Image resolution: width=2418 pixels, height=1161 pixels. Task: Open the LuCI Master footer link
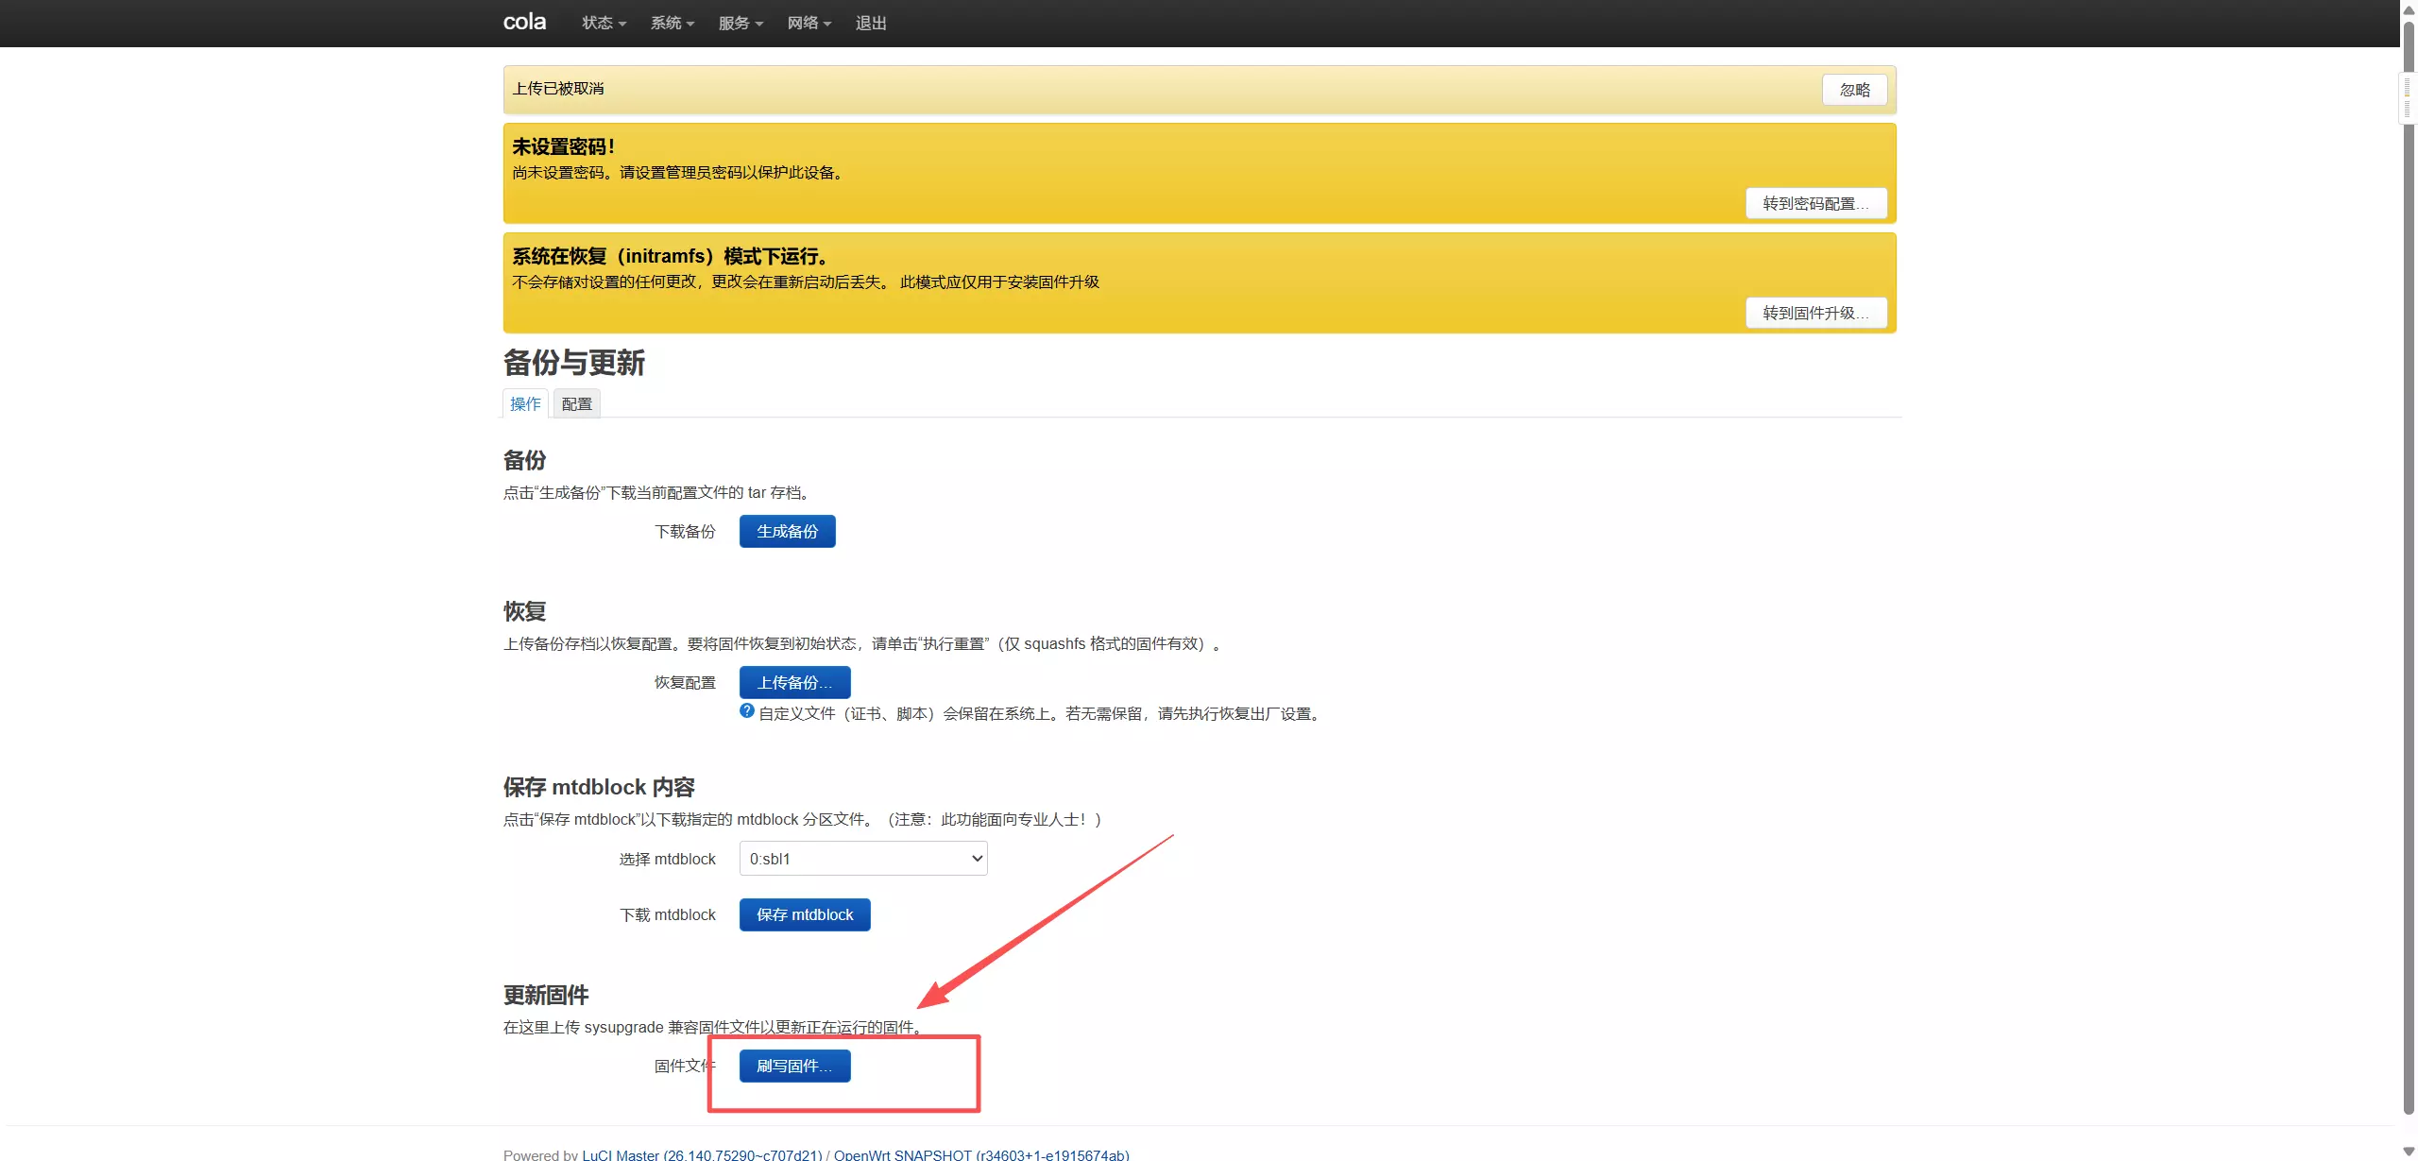pos(702,1154)
